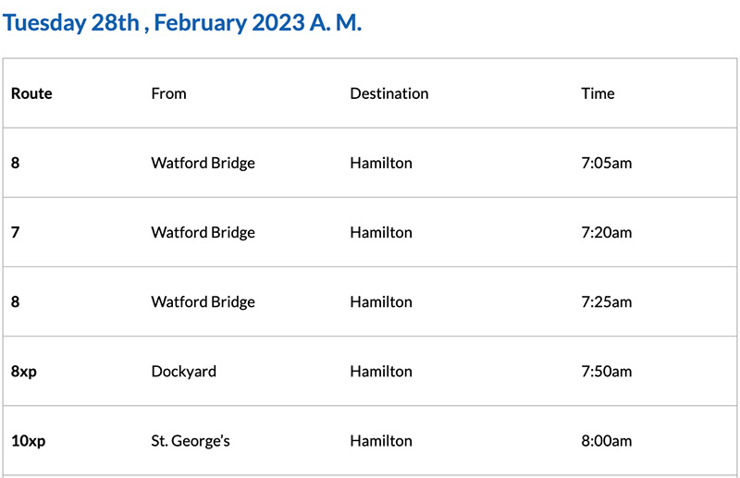Click the Route column header
Image resolution: width=740 pixels, height=478 pixels.
point(31,93)
